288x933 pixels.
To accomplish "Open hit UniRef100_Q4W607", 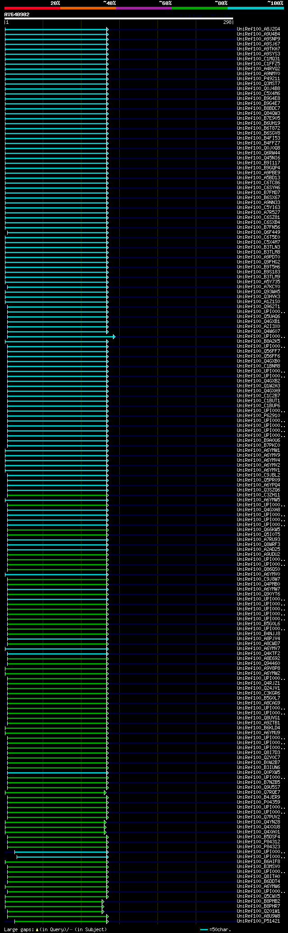I will [258, 332].
